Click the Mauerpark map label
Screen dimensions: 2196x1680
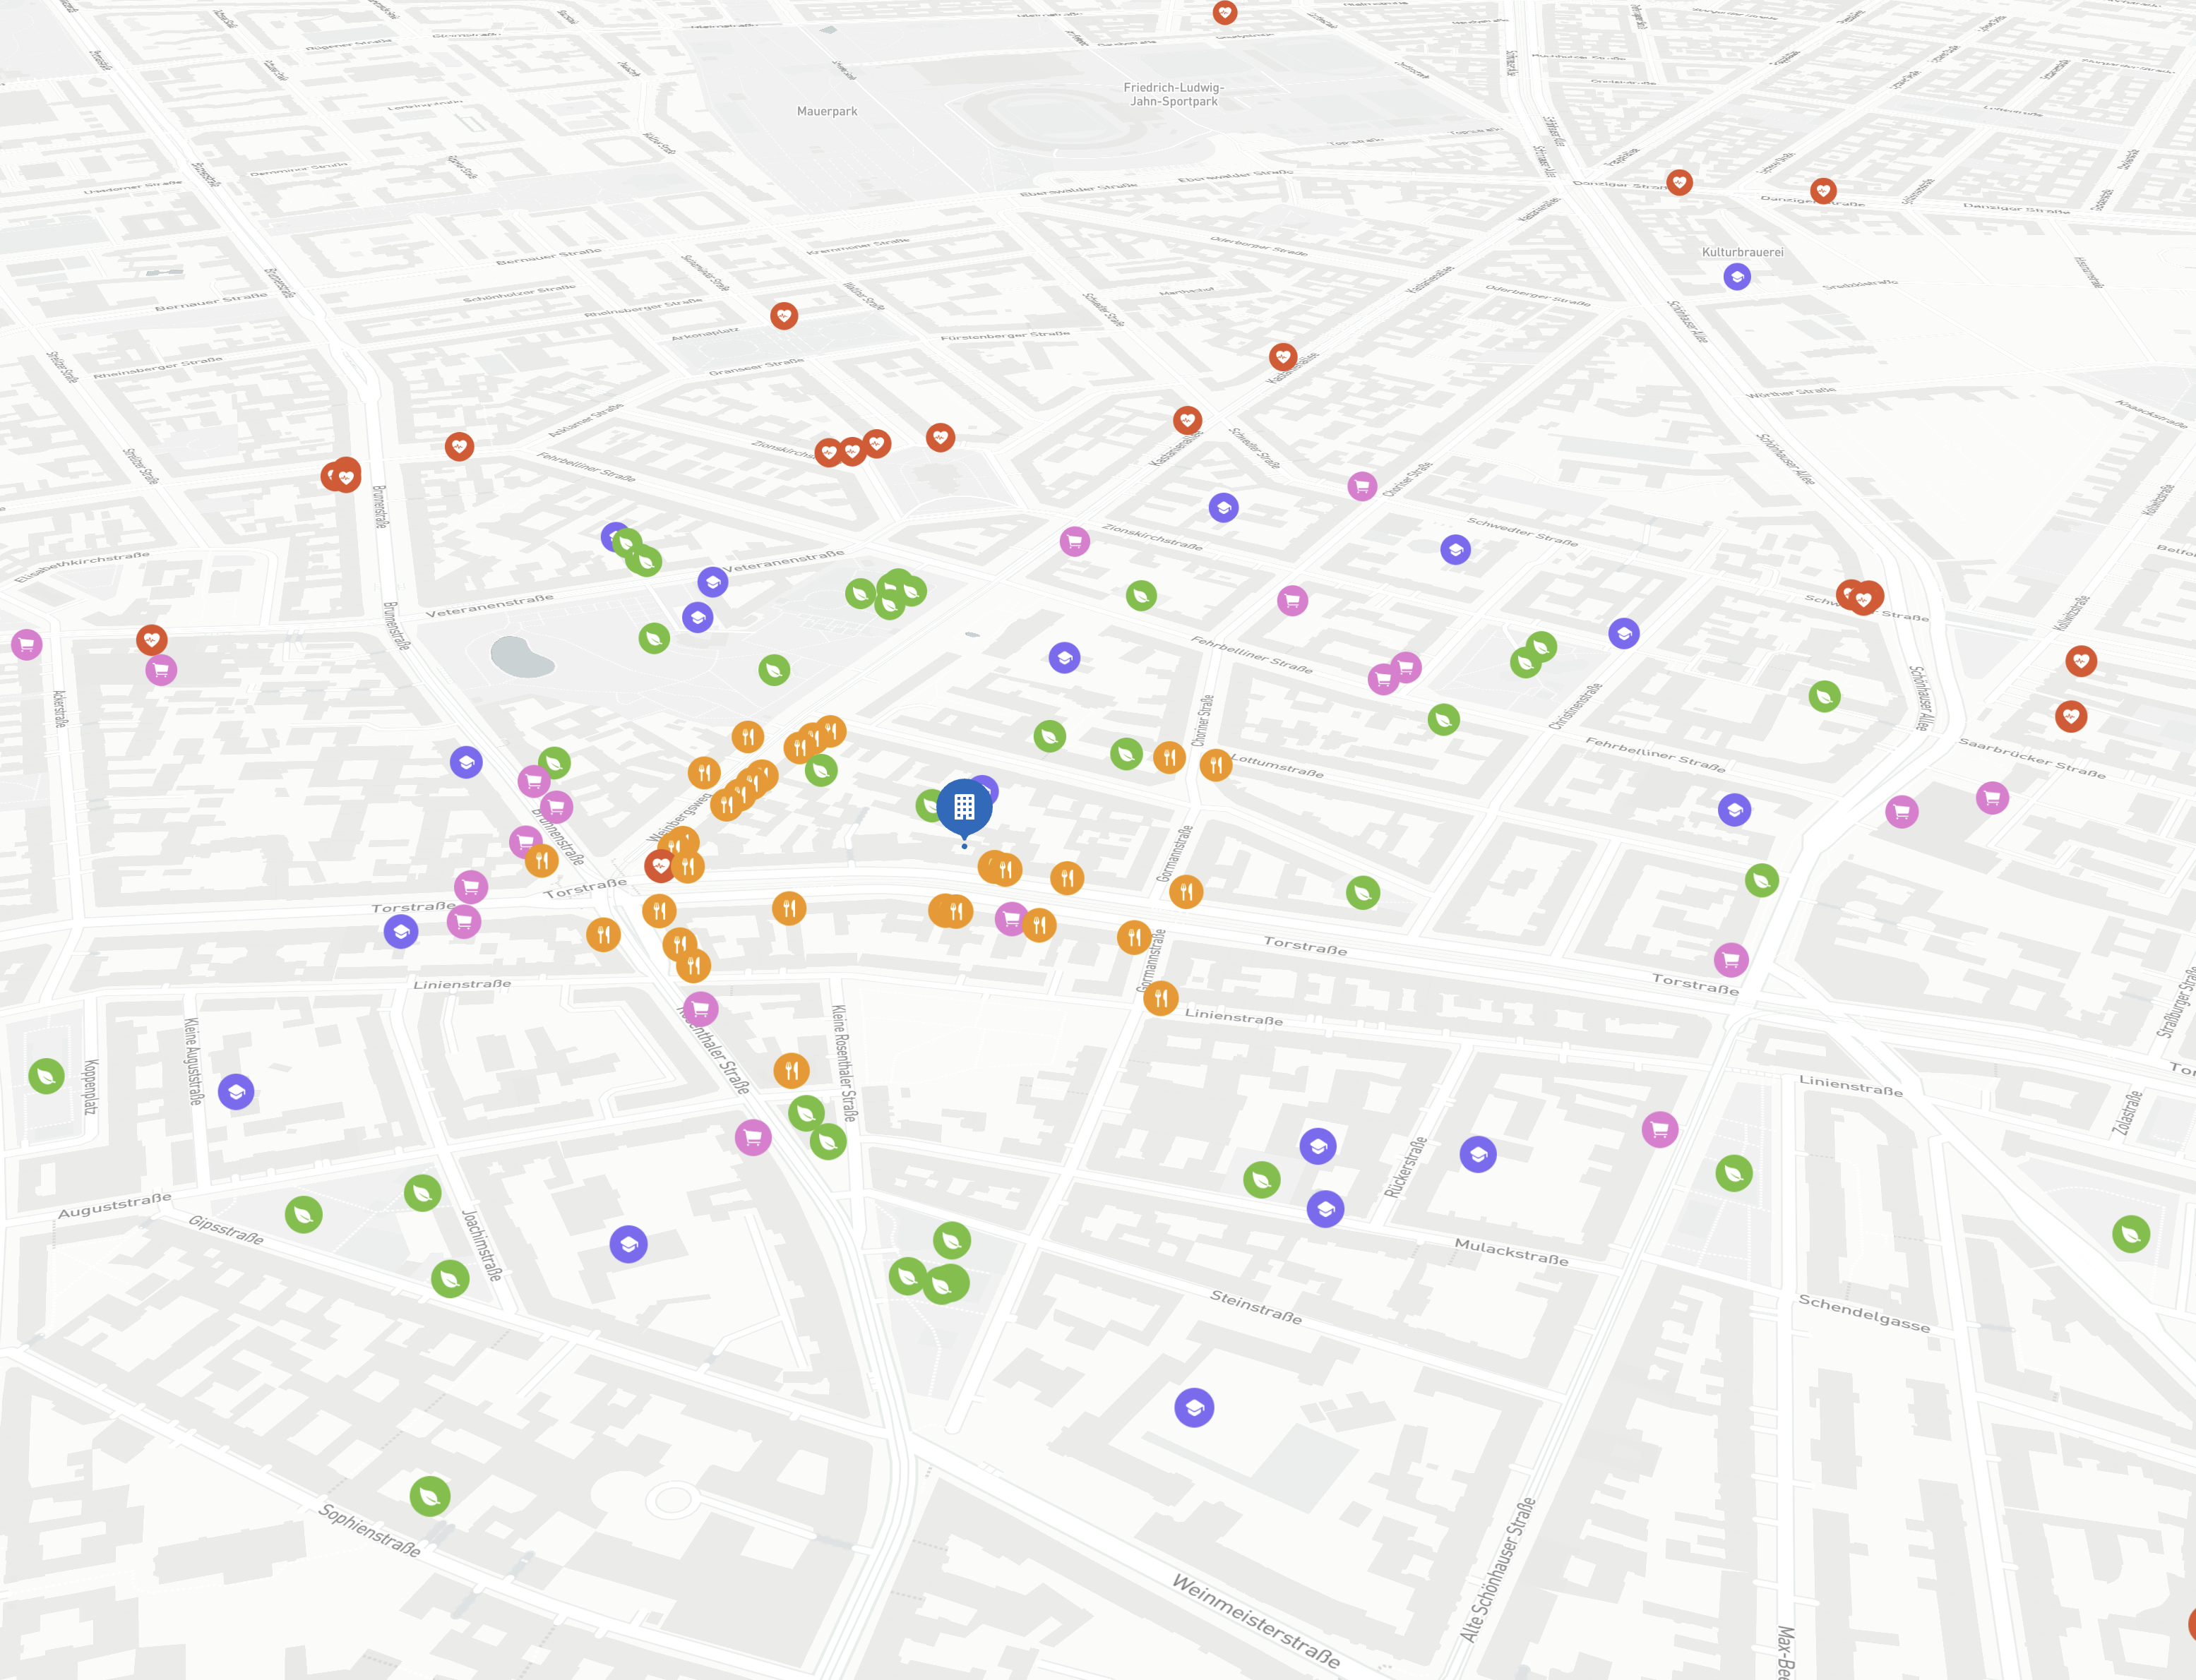coord(826,112)
